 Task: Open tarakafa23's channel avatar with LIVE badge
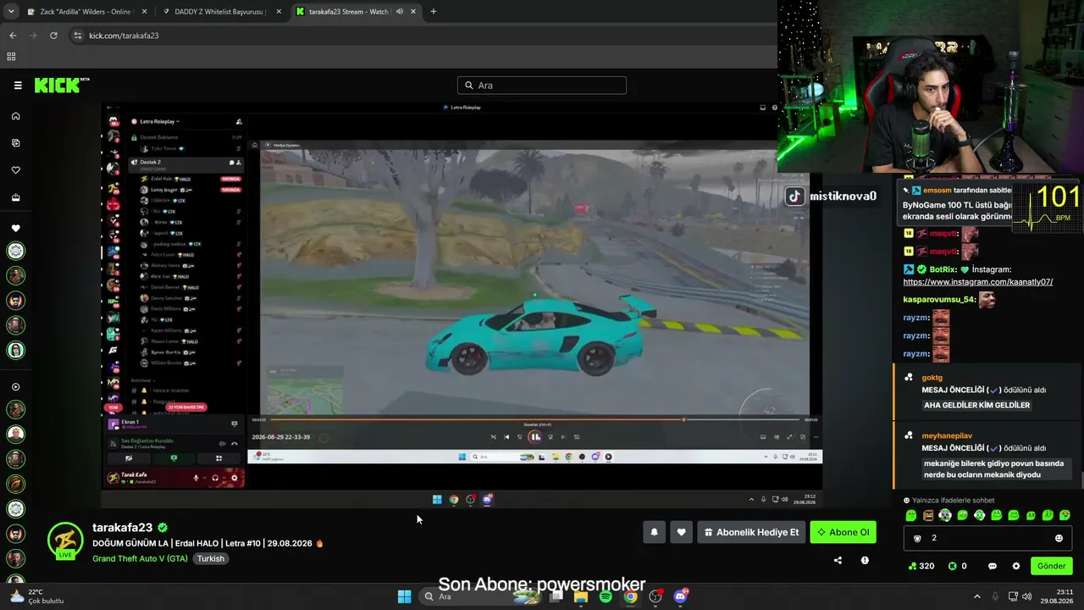(x=65, y=541)
